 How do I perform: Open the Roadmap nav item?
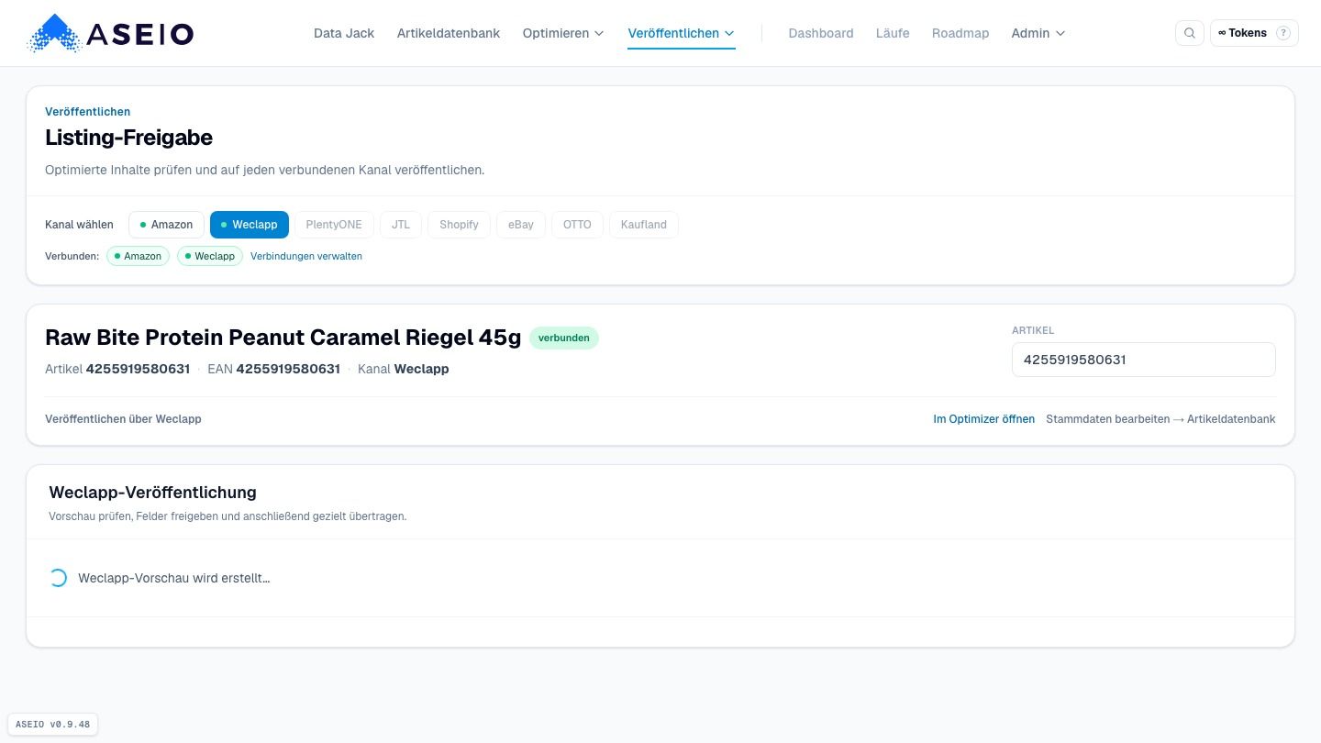coord(960,33)
